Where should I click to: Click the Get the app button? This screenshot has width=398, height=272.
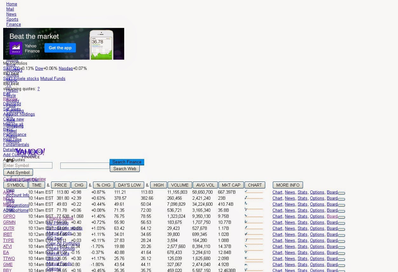pos(60,48)
